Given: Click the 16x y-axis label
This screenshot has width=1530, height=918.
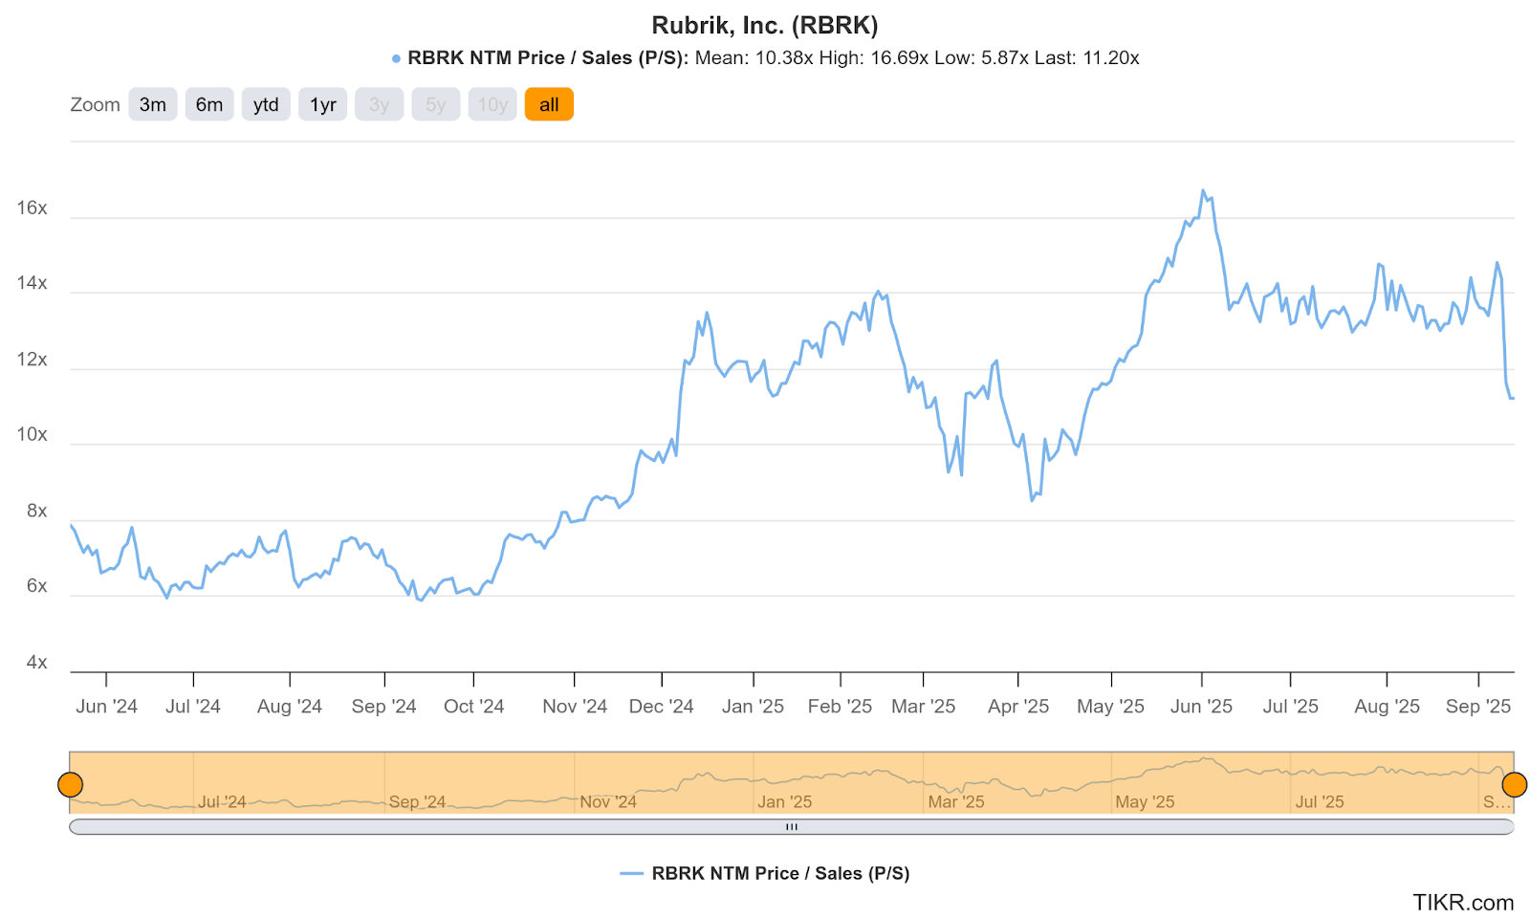Looking at the screenshot, I should coord(32,208).
